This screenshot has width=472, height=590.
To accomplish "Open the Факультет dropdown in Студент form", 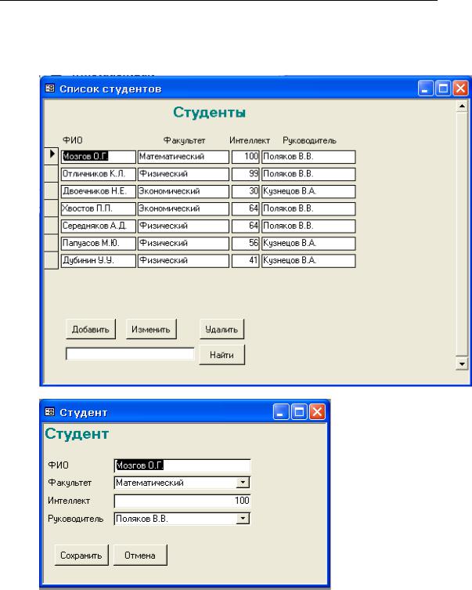I will 243,483.
